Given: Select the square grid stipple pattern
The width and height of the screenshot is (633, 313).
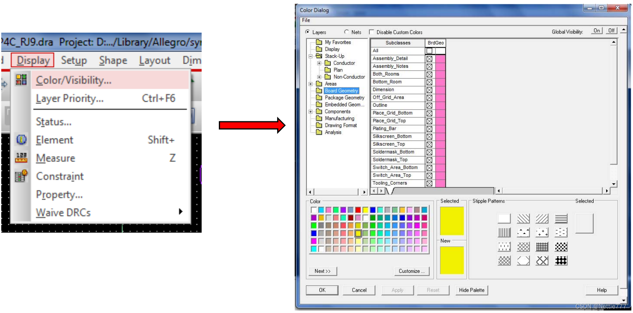Looking at the screenshot, I should click(542, 246).
